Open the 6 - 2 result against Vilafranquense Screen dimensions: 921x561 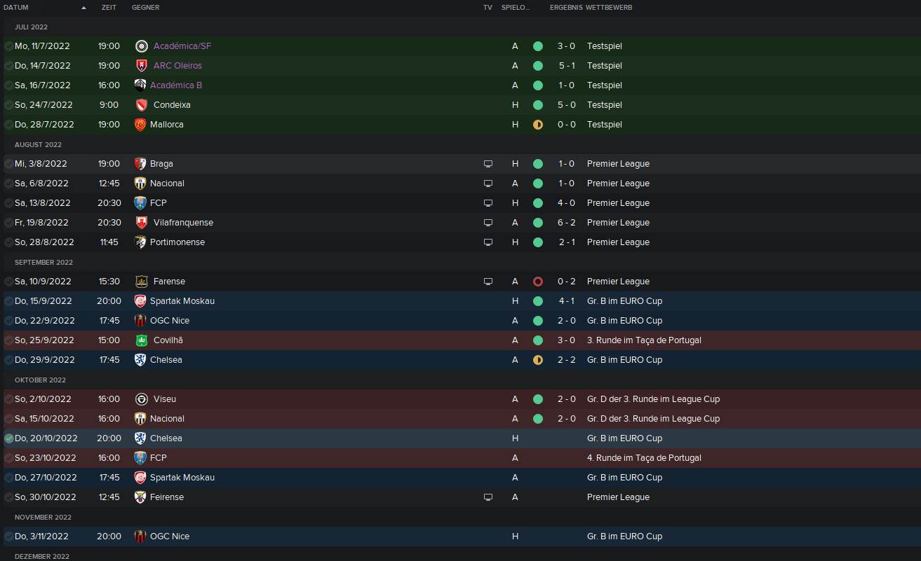[567, 223]
